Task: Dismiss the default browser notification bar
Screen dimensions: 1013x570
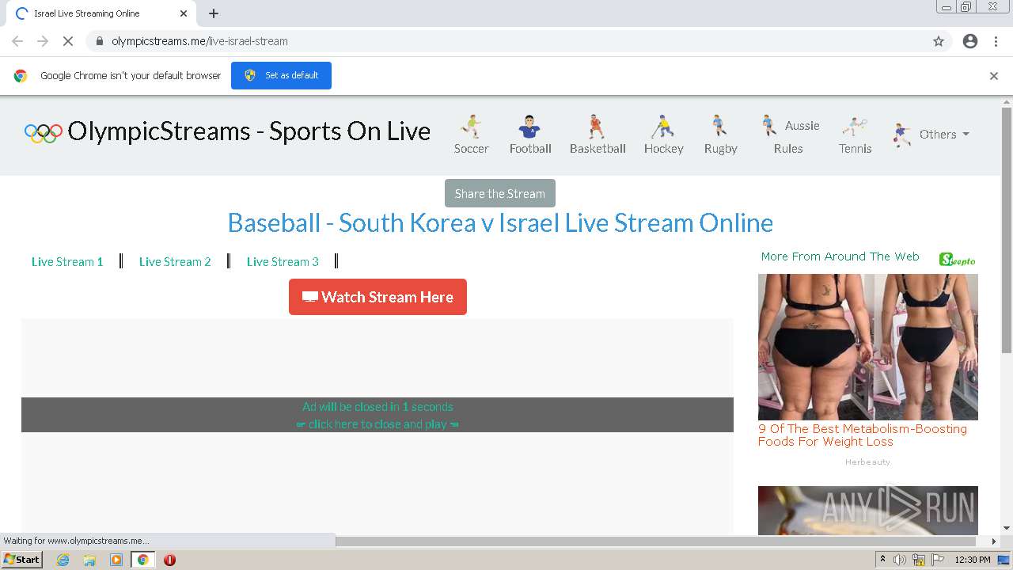Action: click(994, 76)
